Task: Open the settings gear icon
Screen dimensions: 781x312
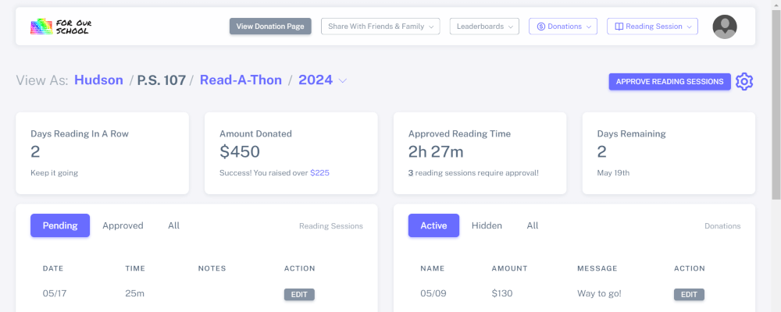Action: [744, 81]
